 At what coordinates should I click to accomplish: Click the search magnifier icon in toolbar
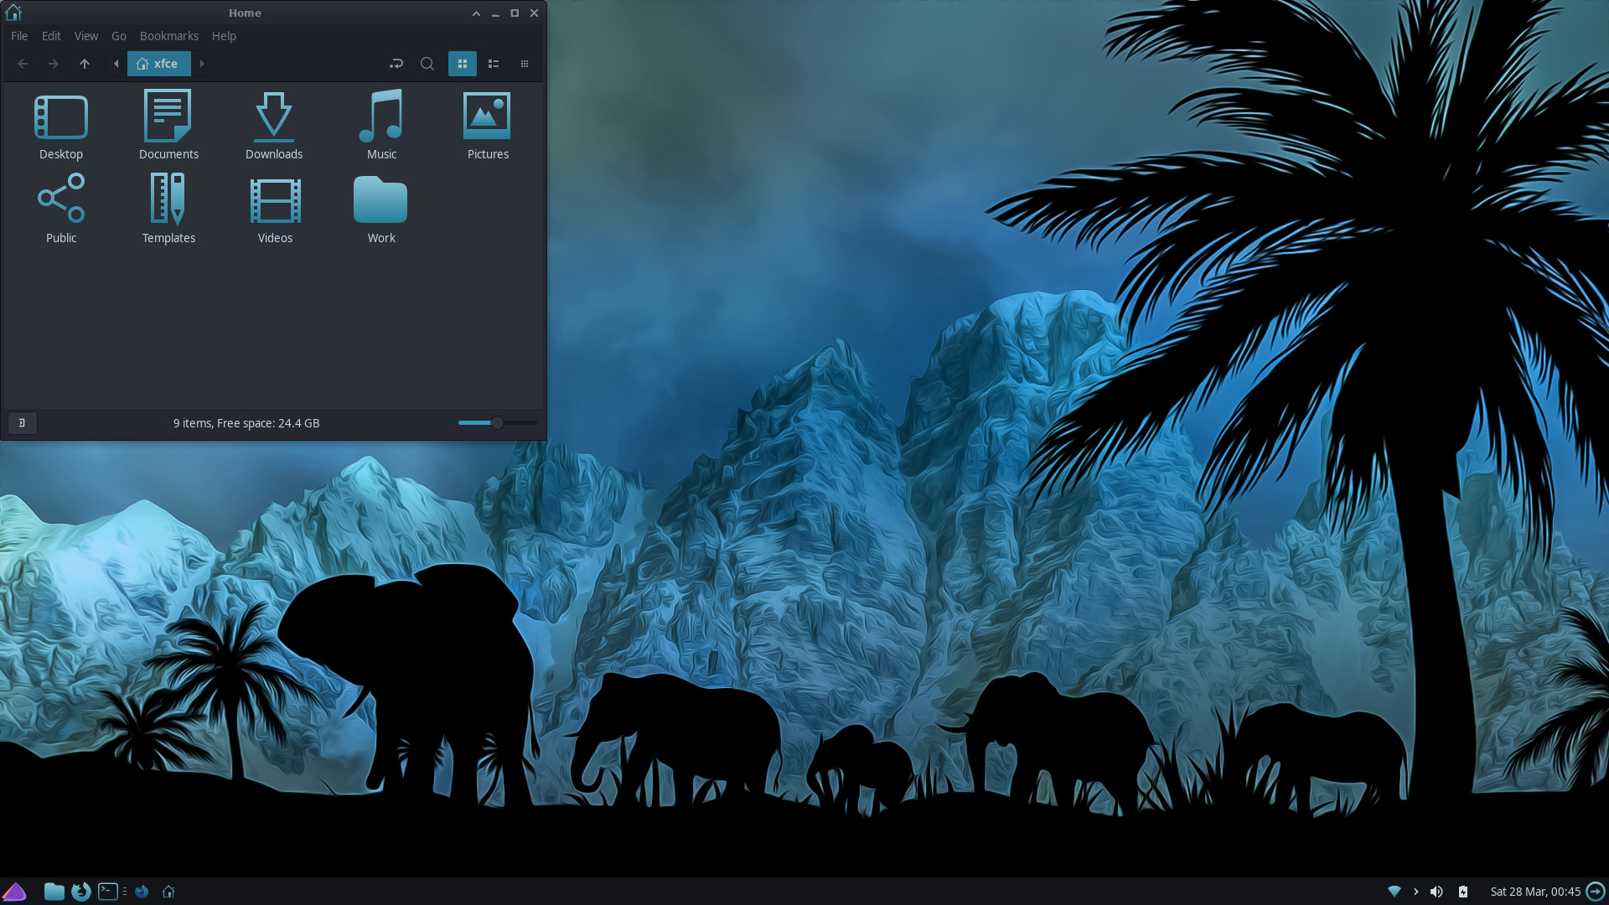[427, 64]
